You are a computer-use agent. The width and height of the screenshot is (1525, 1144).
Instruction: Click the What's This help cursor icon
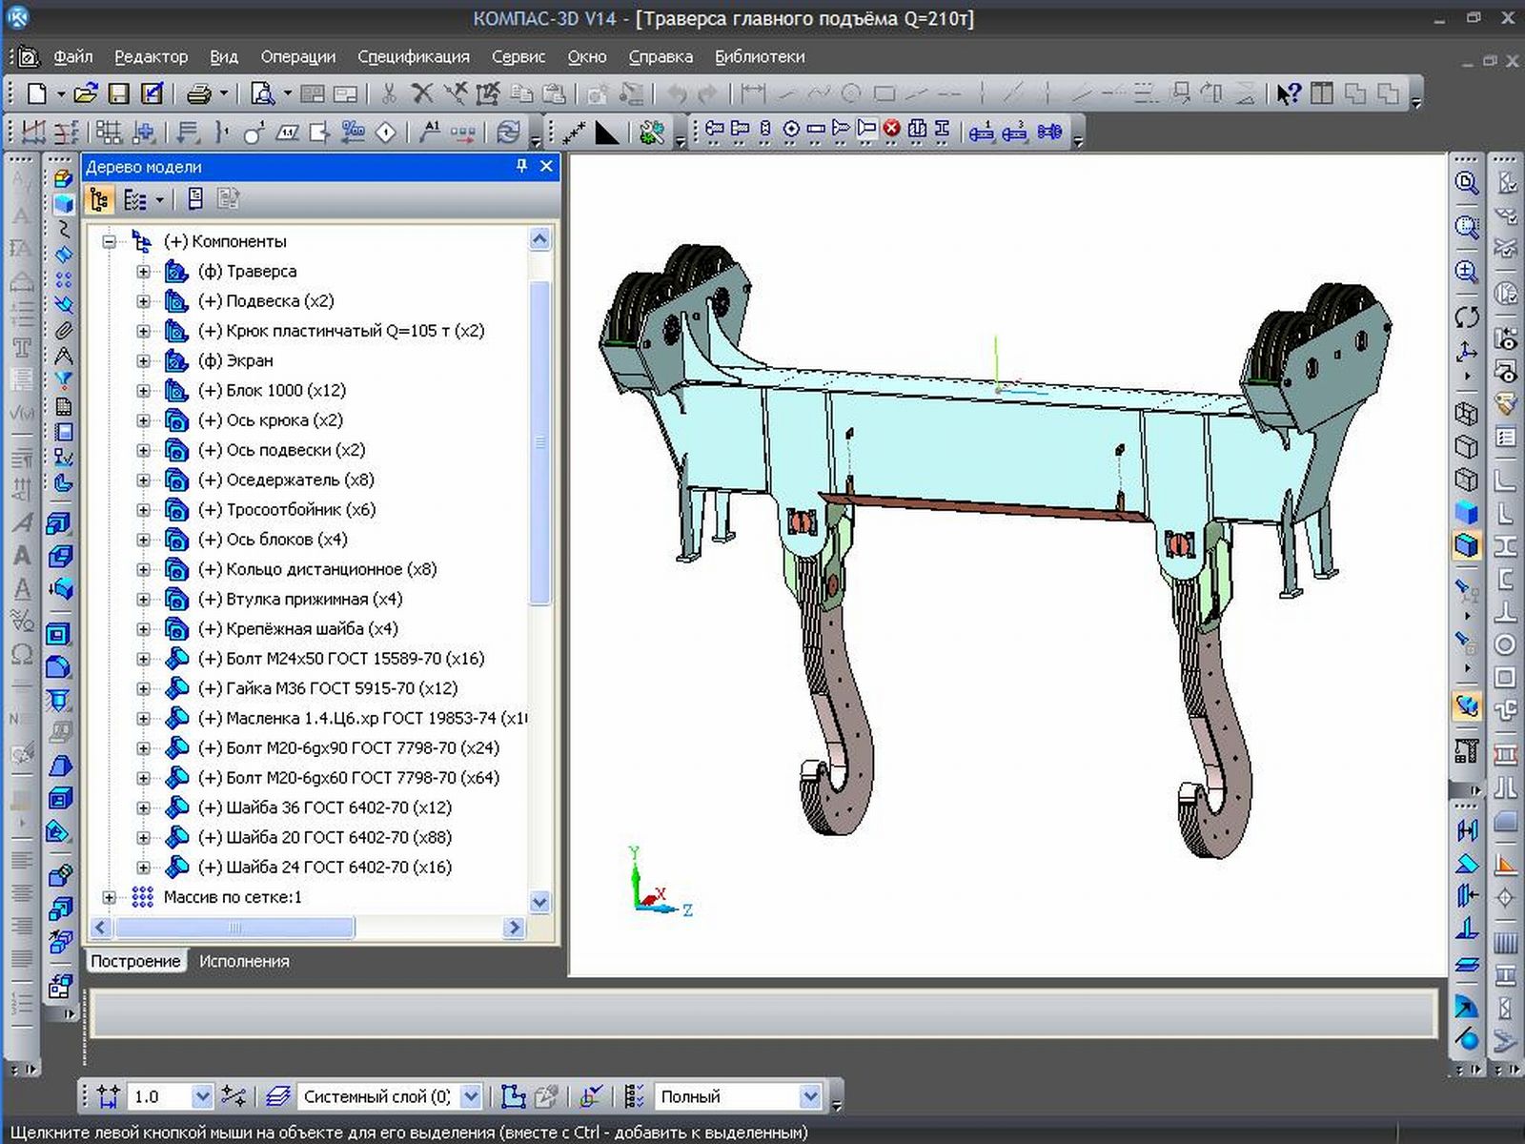1289,93
